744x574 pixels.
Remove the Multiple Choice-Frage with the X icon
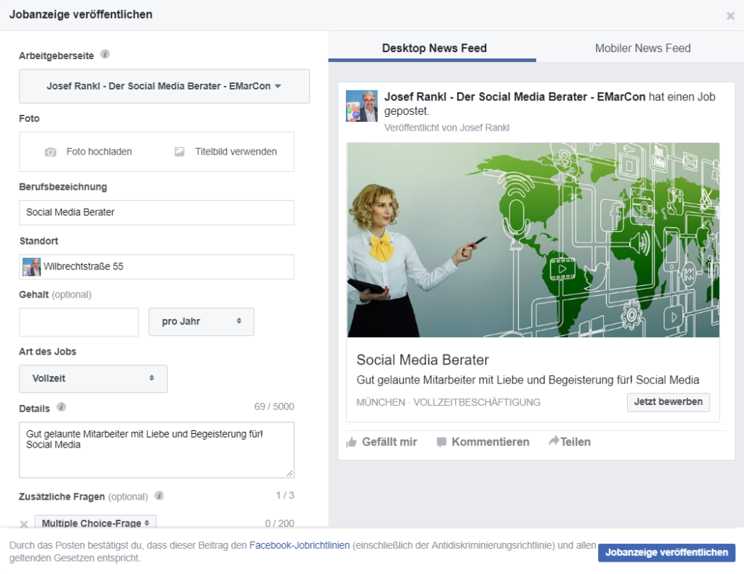point(24,523)
